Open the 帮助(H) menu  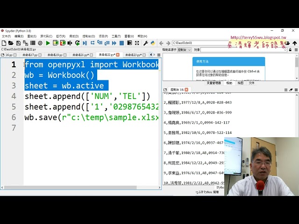(x=142, y=36)
